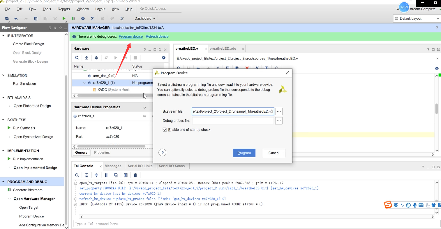Click the Program device link
The image size is (441, 229).
[131, 37]
